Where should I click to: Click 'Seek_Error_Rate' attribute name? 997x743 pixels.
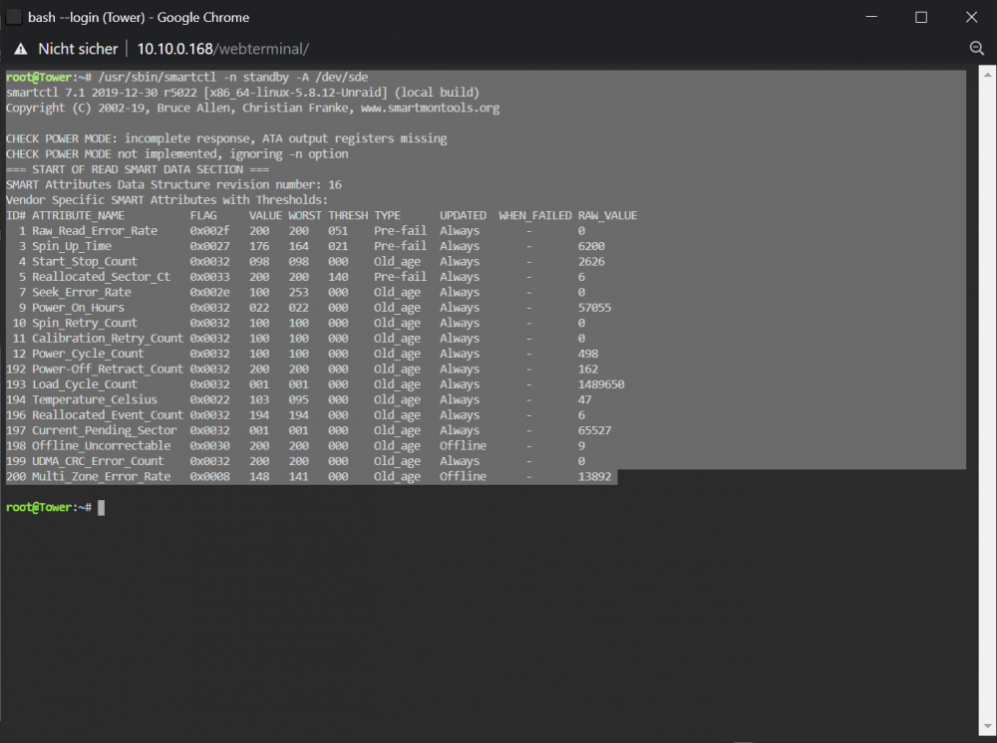(82, 292)
